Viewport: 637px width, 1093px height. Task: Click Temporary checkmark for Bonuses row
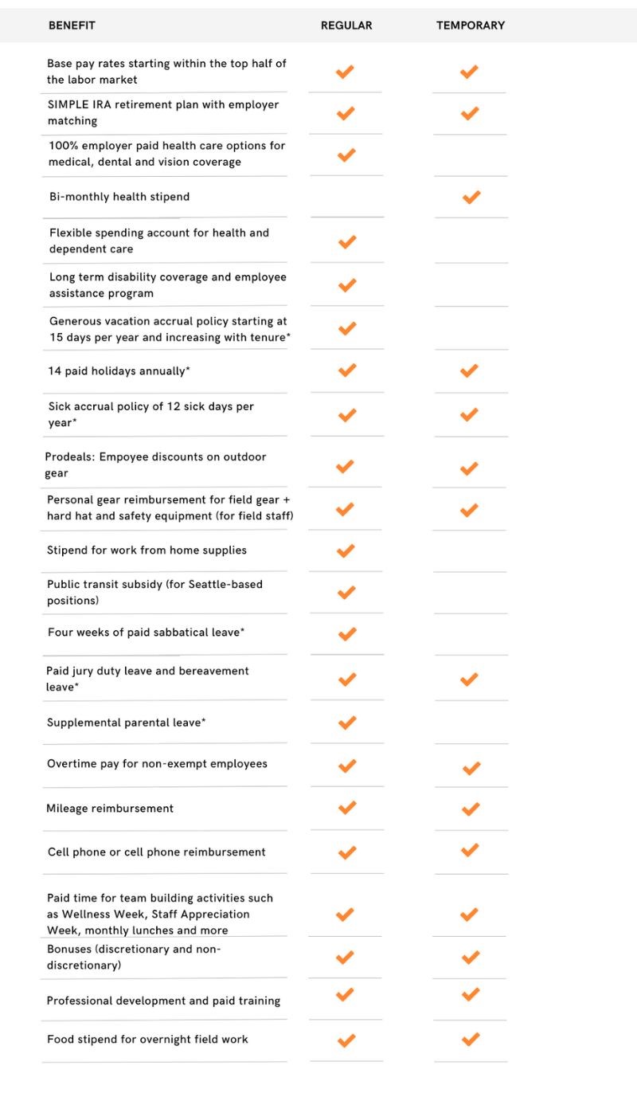[x=471, y=956]
